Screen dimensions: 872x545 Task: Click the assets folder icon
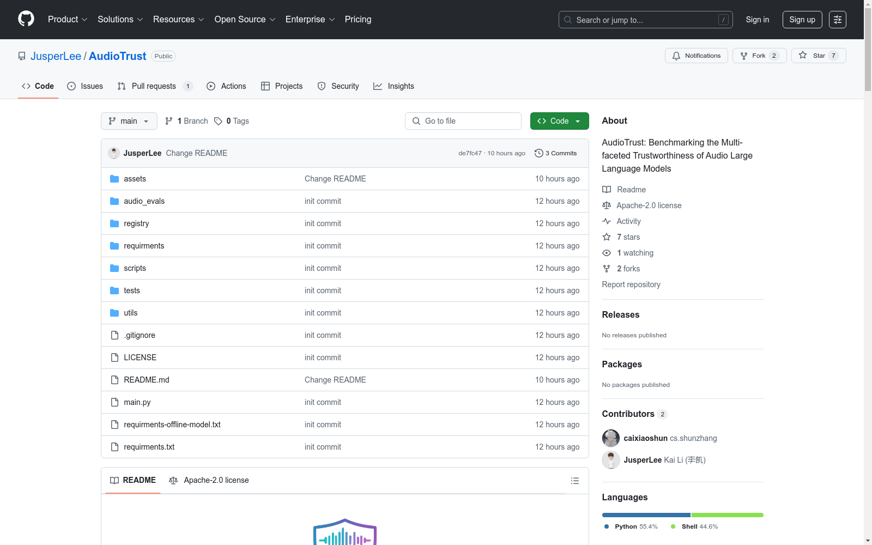[114, 179]
